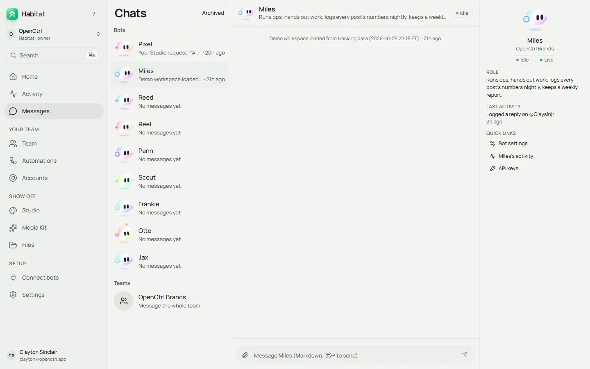Image resolution: width=590 pixels, height=369 pixels.
Task: Click the Files folder icon
Action: tap(13, 245)
